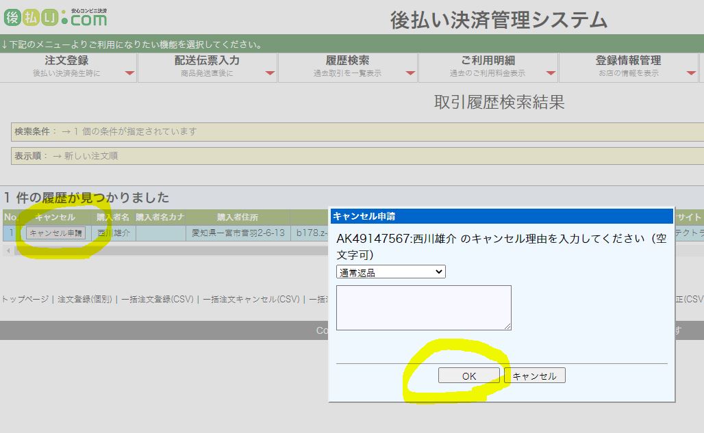Open the 注文登録 menu
This screenshot has height=433, width=704.
click(x=66, y=66)
